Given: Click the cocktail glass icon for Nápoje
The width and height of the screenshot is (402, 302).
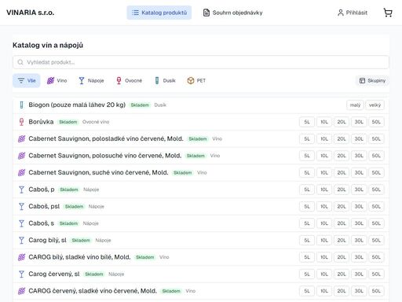Looking at the screenshot, I should click(82, 80).
